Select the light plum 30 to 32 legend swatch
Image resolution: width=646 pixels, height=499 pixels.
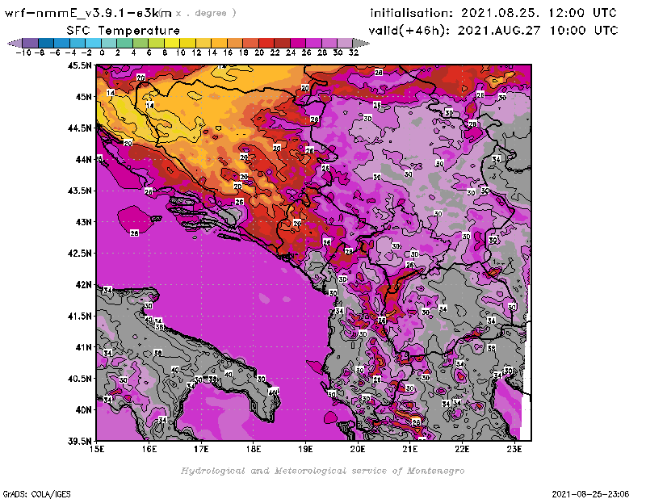(345, 43)
